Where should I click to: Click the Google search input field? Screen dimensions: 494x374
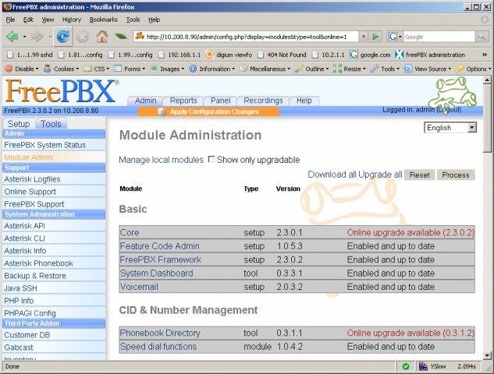click(x=439, y=37)
